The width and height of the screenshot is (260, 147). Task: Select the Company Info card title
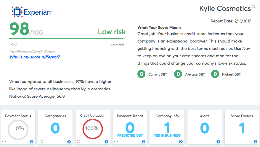click(x=167, y=116)
